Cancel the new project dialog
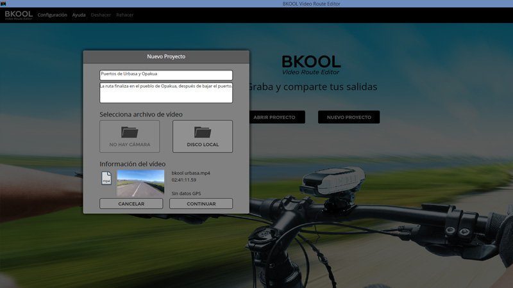Screen dimensions: 513x288 click(x=131, y=204)
